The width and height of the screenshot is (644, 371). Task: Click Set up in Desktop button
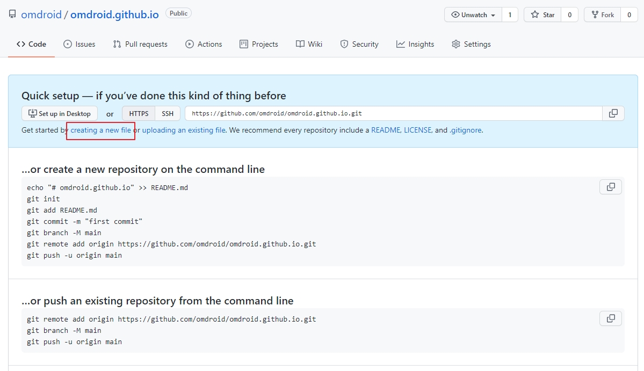coord(60,113)
